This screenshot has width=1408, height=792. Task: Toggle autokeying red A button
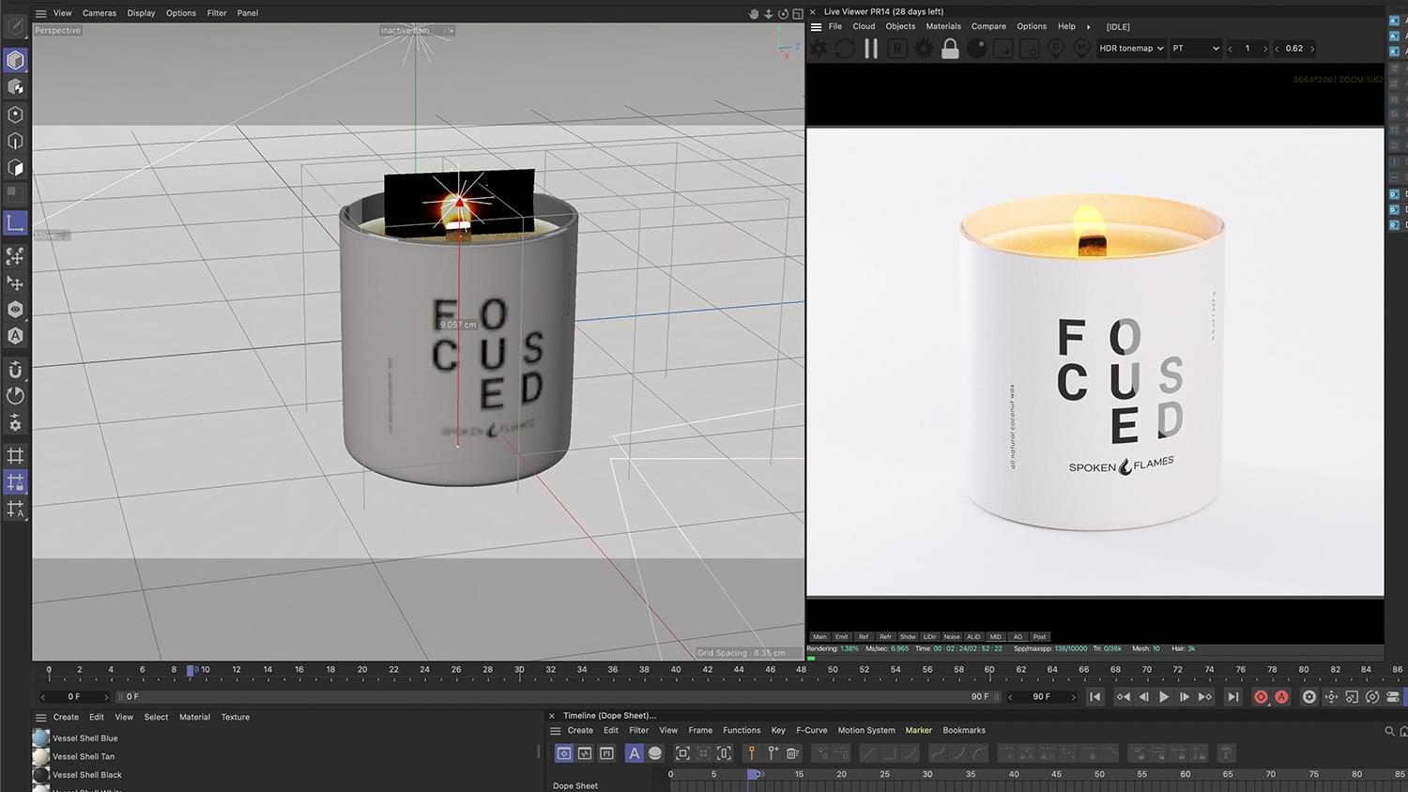pyautogui.click(x=1281, y=697)
